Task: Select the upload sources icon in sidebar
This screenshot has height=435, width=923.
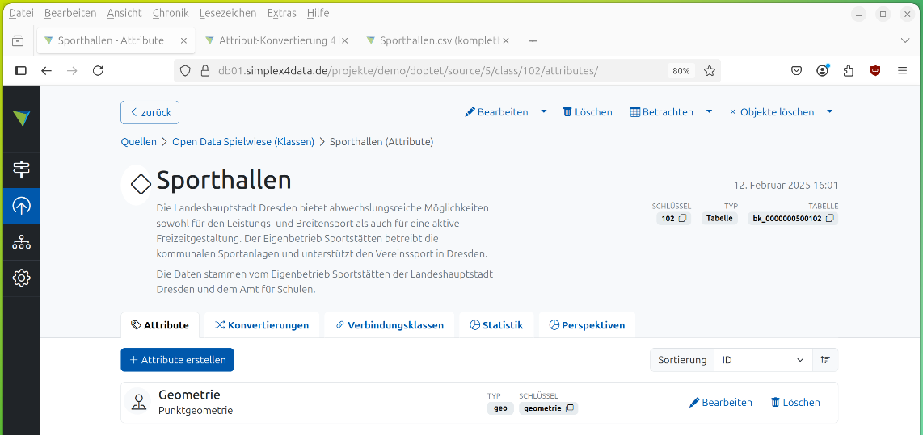Action: pos(21,206)
